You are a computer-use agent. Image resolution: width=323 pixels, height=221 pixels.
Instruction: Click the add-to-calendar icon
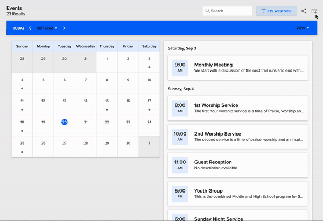pyautogui.click(x=314, y=11)
